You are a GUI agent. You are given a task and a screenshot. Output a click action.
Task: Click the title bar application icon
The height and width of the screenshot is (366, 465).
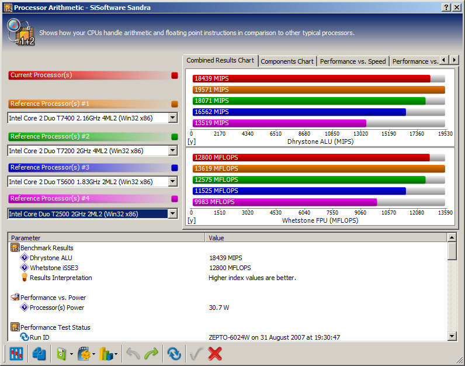[8, 8]
